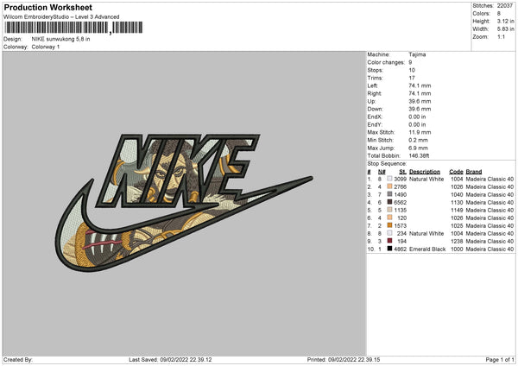Click the 'N#' column header

click(382, 172)
